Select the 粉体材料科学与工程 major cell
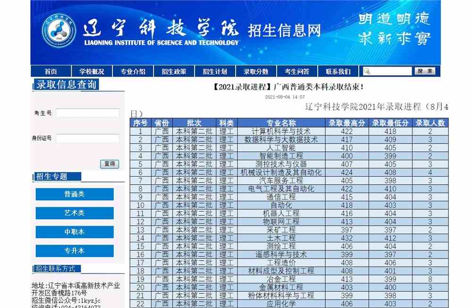 coord(281,296)
